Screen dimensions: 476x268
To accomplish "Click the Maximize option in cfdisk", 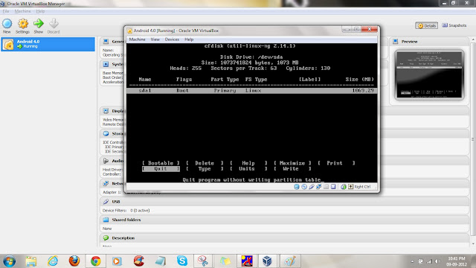I will (292, 163).
